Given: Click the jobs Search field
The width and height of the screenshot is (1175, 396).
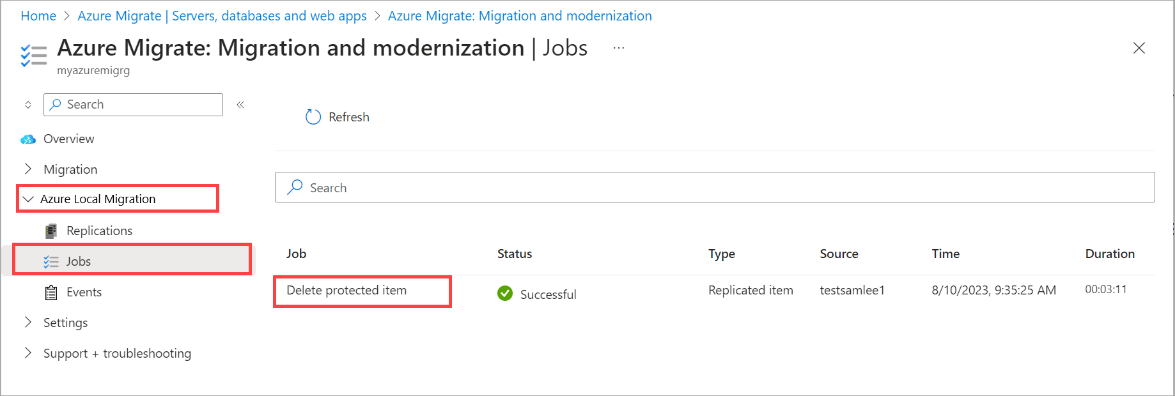Looking at the screenshot, I should coord(715,188).
